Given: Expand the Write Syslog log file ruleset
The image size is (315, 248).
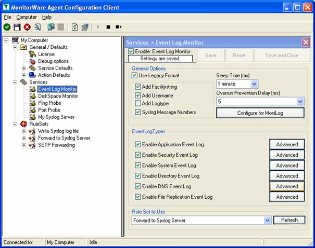Looking at the screenshot, I should pyautogui.click(x=24, y=131).
